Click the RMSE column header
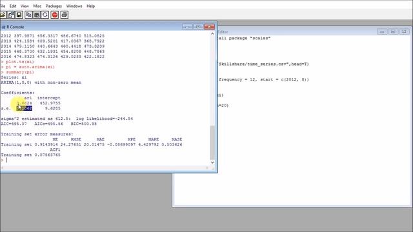The height and width of the screenshot is (232, 413). click(x=76, y=139)
